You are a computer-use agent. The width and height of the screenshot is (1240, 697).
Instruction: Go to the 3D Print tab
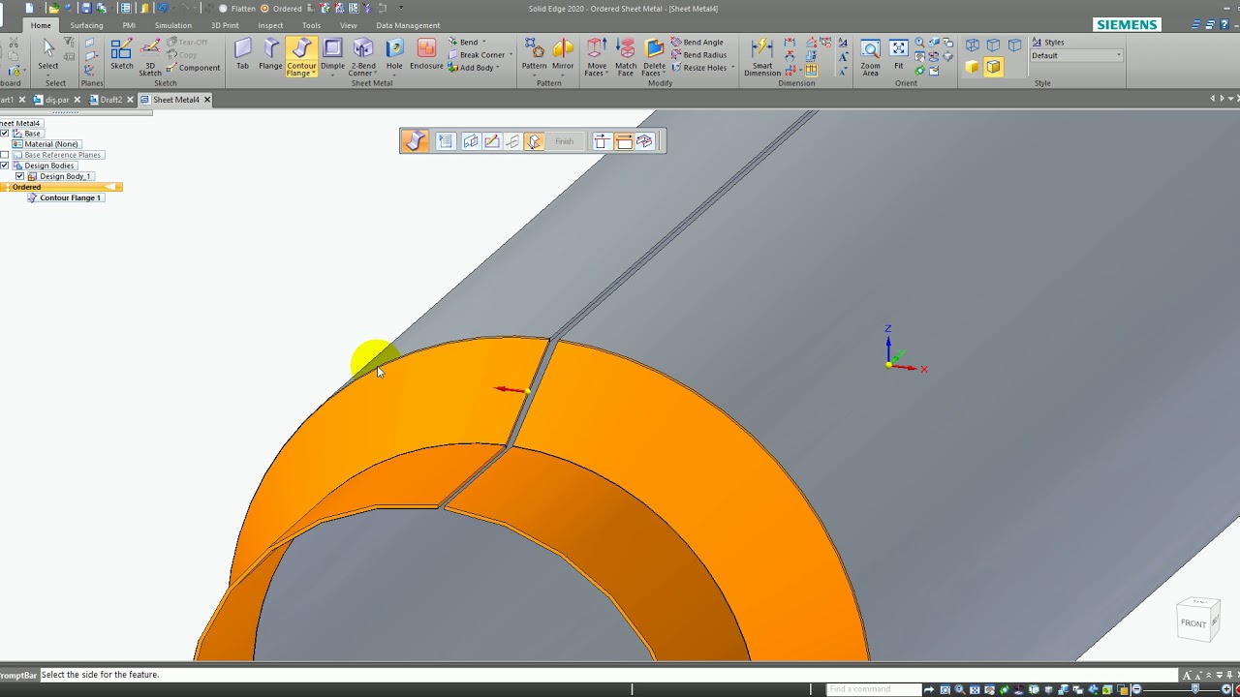(x=225, y=25)
